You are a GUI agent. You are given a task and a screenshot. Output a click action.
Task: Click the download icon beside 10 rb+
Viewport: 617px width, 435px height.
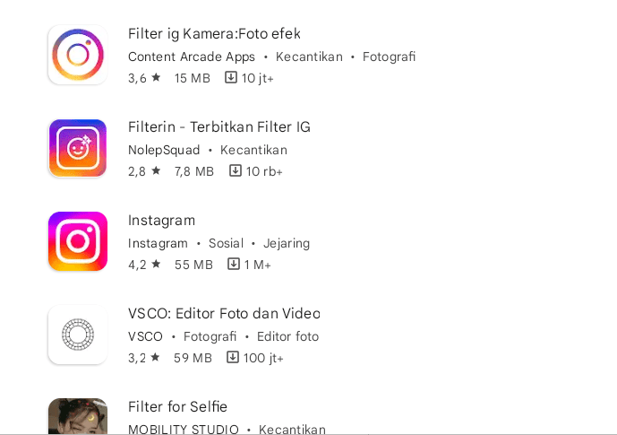tap(236, 170)
